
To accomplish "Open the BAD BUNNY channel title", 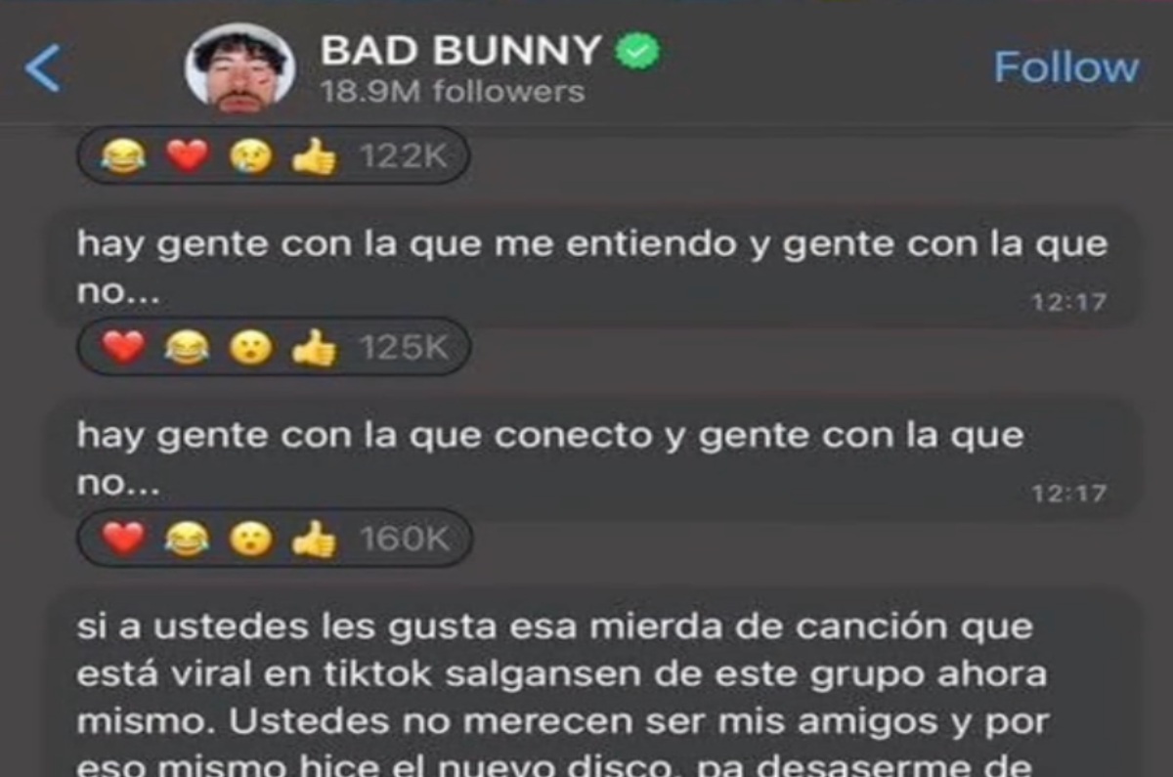I will click(x=460, y=51).
